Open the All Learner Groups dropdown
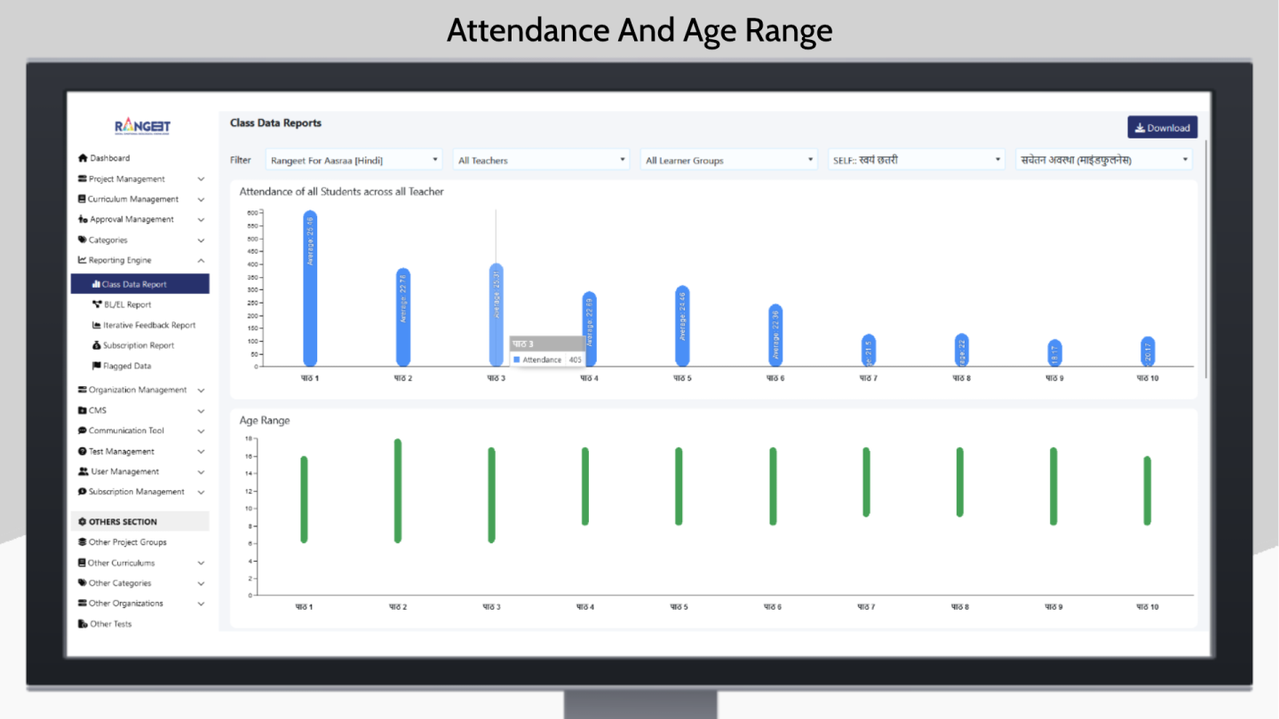Viewport: 1279px width, 719px height. pos(729,160)
